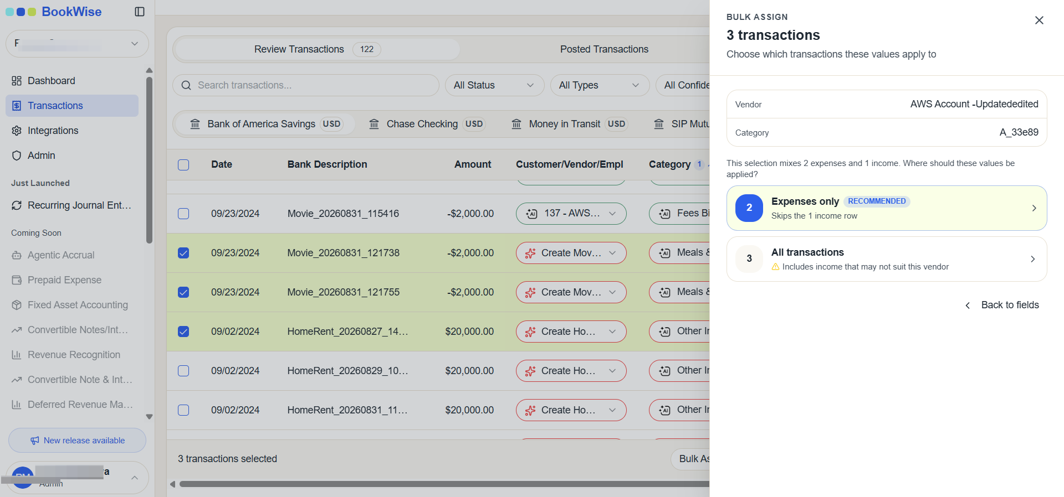This screenshot has width=1064, height=497.
Task: Open the 137 - AWS vendor dropdown
Action: (571, 214)
